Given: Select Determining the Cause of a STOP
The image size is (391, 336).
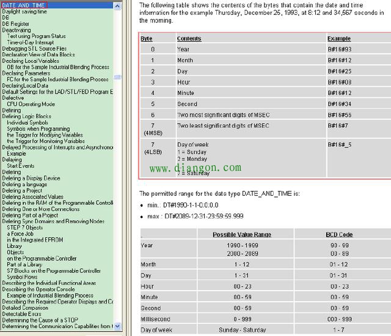Looking at the screenshot, I should click(40, 320).
